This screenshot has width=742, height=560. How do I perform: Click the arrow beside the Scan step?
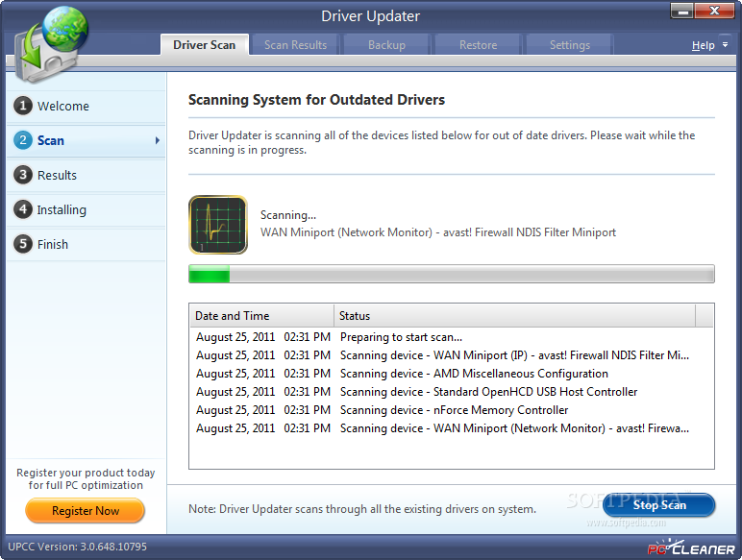157,140
